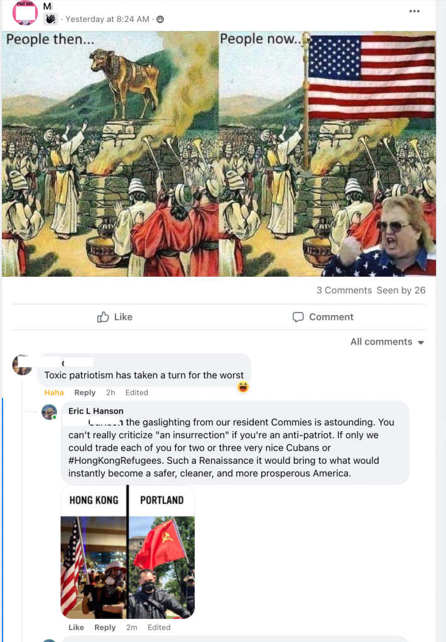Viewport: 446px width, 642px height.
Task: Open Eric L Hanson's avatar
Action: (x=49, y=412)
